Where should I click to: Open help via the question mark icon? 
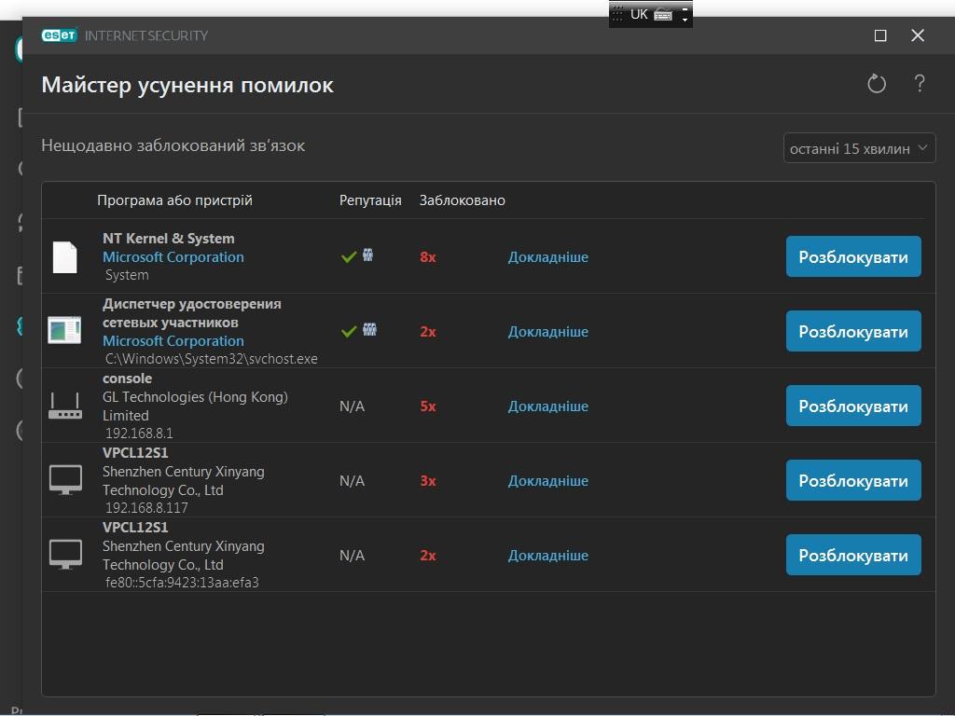click(919, 84)
